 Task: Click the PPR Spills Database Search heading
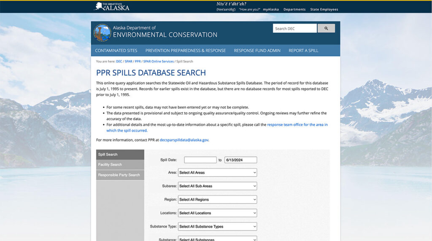[x=151, y=73]
